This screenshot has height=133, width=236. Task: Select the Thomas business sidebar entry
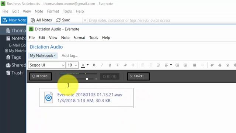tap(13, 31)
